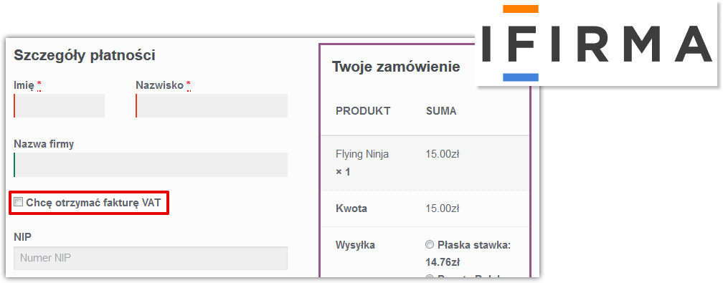Screen dimensions: 723x283
Task: Click the Flying Ninja product name
Action: click(362, 154)
